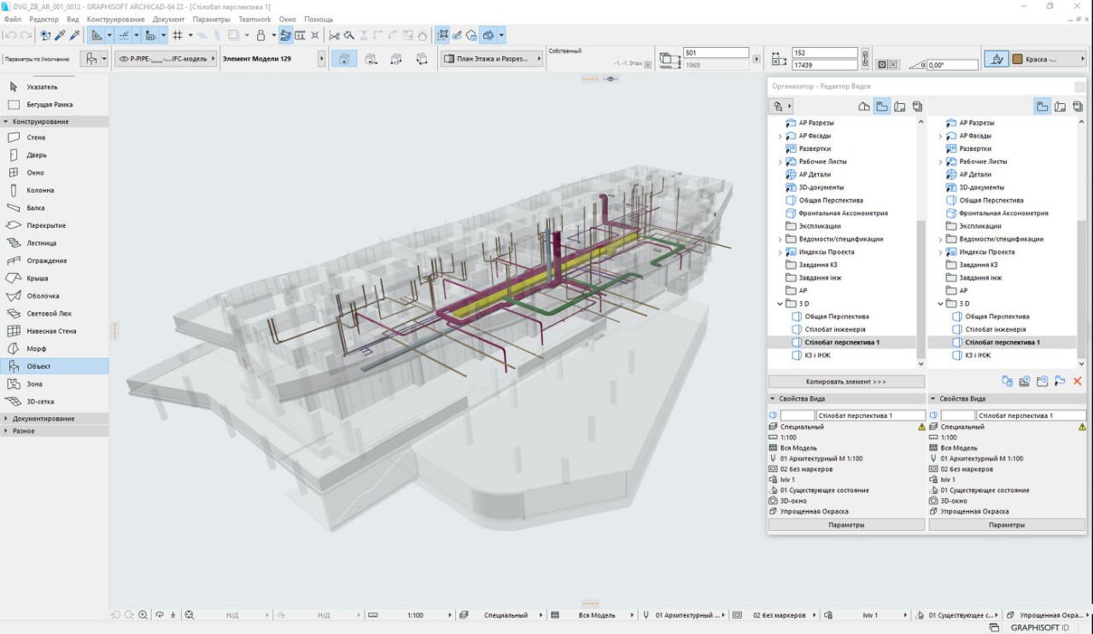
Task: Click the eyedropper pick-up parameters icon
Action: [60, 36]
